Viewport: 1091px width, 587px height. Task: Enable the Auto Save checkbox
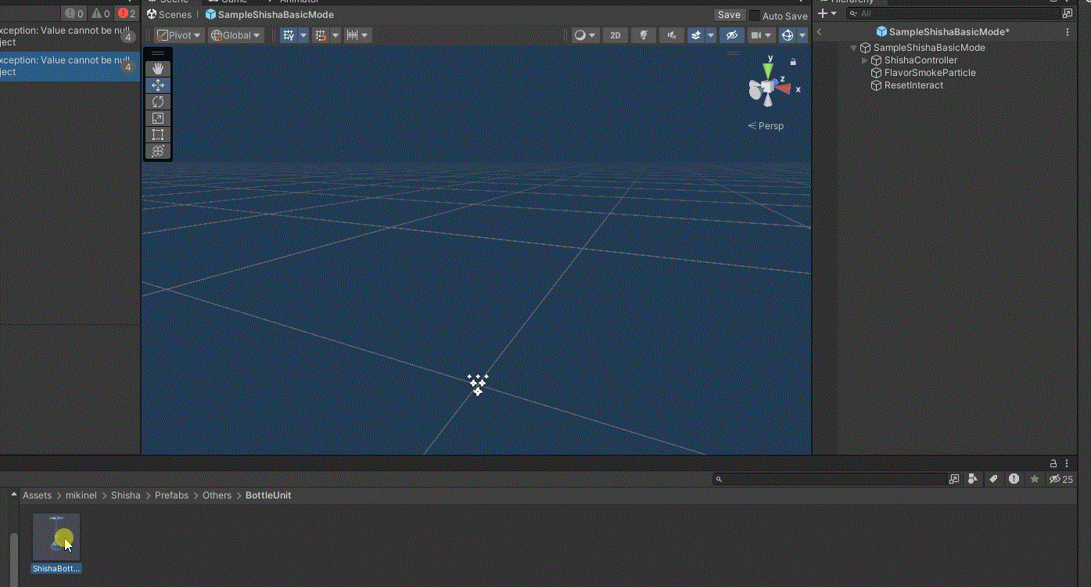tap(755, 16)
